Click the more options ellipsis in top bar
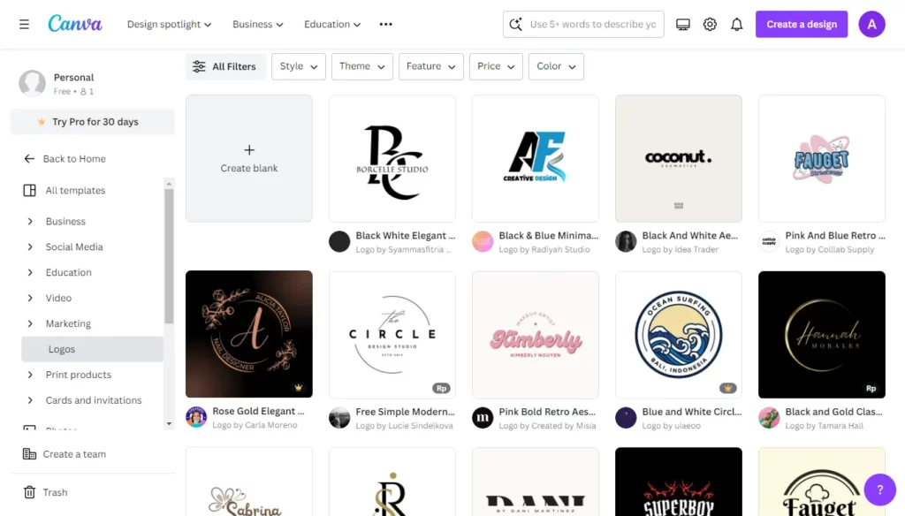Image resolution: width=905 pixels, height=516 pixels. [x=385, y=25]
